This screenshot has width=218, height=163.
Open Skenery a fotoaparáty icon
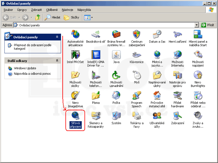click(96, 116)
